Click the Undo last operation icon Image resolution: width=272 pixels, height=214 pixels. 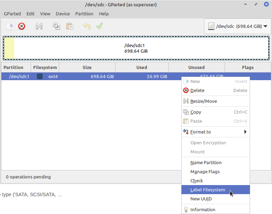[86, 26]
